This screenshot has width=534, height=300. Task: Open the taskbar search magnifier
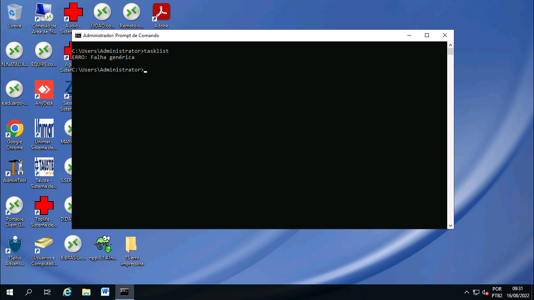coord(29,292)
